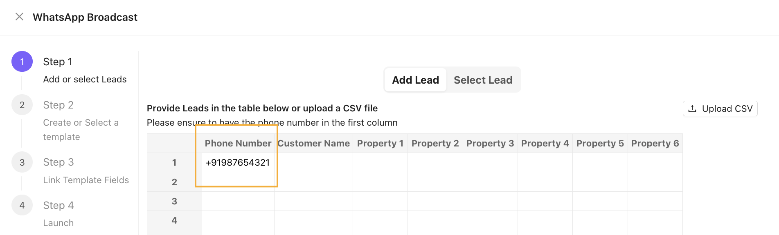Select the Customer Name column header

click(x=313, y=143)
